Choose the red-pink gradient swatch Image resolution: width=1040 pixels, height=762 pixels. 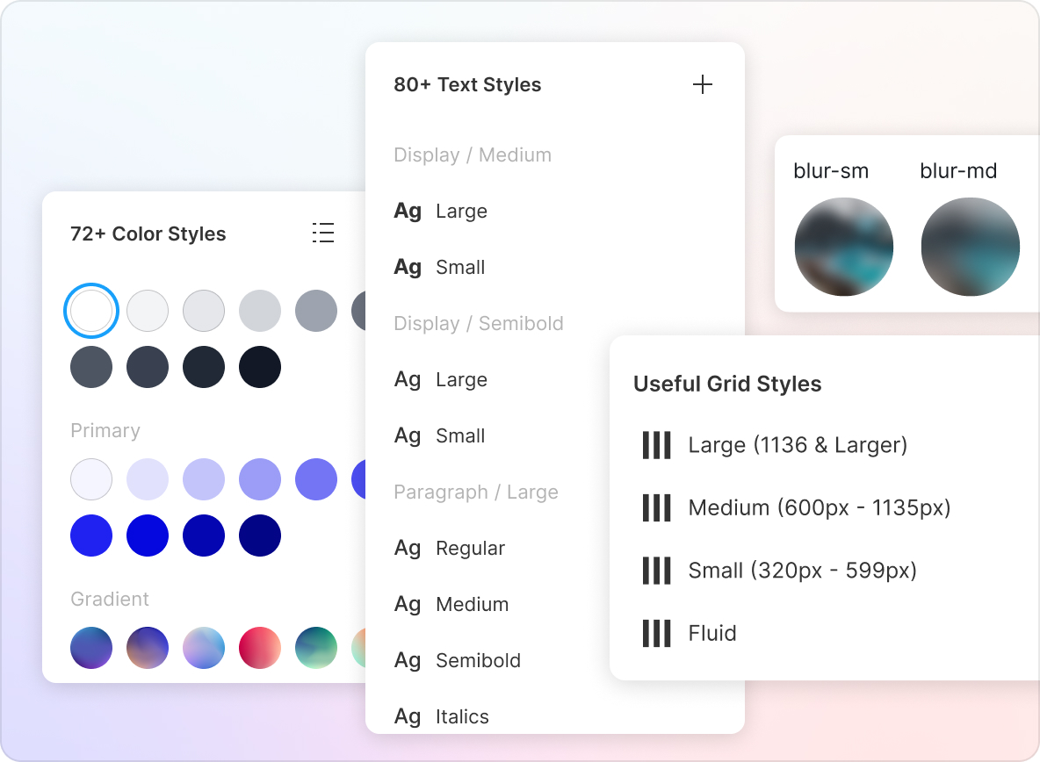coord(260,648)
